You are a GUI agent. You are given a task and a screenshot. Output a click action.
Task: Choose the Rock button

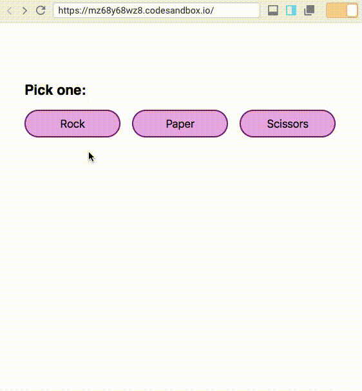click(x=72, y=124)
